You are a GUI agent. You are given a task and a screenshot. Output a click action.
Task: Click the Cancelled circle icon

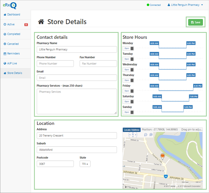(x=5, y=44)
